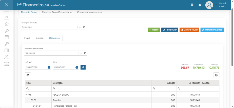Select the Gráfico sub-tab
Image resolution: width=234 pixels, height=108 pixels.
point(40,38)
